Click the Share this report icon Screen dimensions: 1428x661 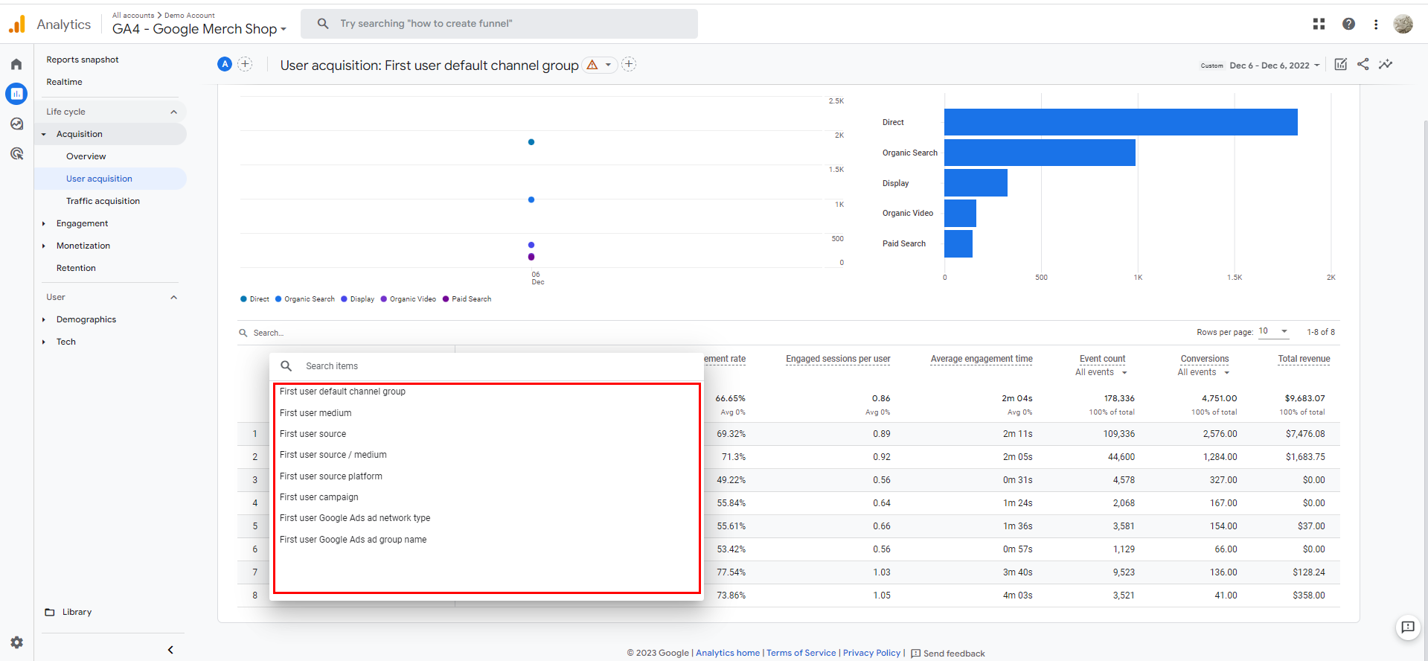pos(1363,64)
